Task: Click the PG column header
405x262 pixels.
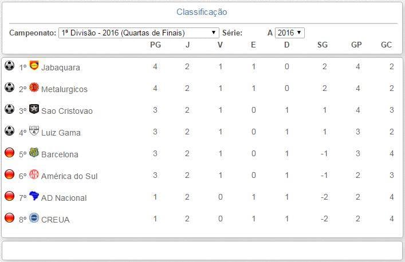Action: click(x=155, y=45)
